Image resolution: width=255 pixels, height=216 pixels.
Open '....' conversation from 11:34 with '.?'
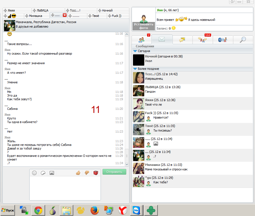(193, 155)
